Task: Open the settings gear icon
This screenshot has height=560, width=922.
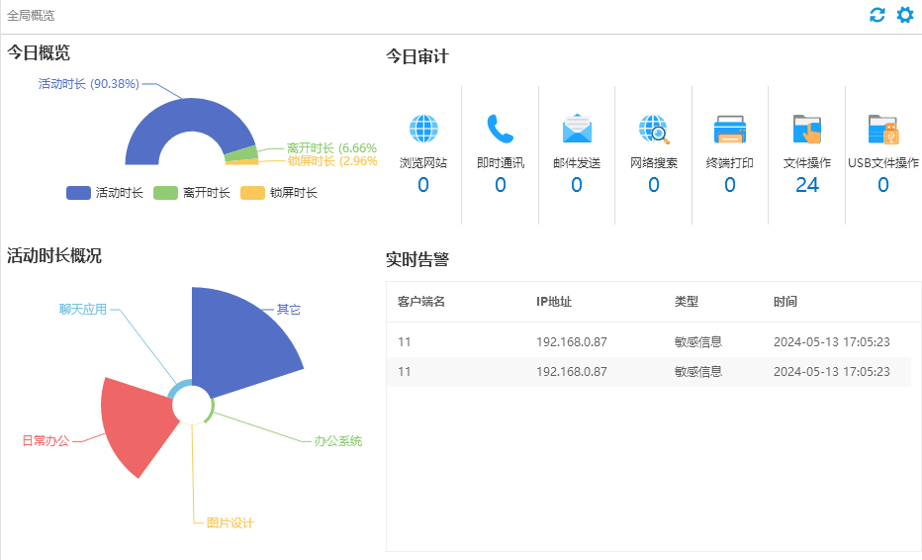Action: [x=905, y=15]
